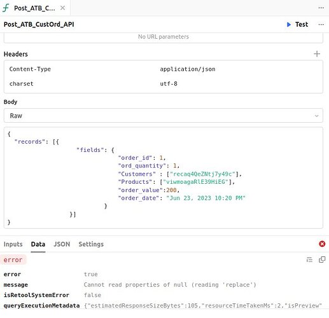Select the Data tab
This screenshot has width=329, height=318.
tap(38, 244)
